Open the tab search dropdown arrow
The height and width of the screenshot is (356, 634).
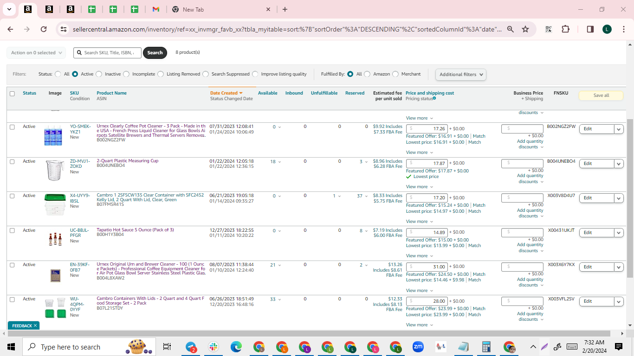click(9, 9)
